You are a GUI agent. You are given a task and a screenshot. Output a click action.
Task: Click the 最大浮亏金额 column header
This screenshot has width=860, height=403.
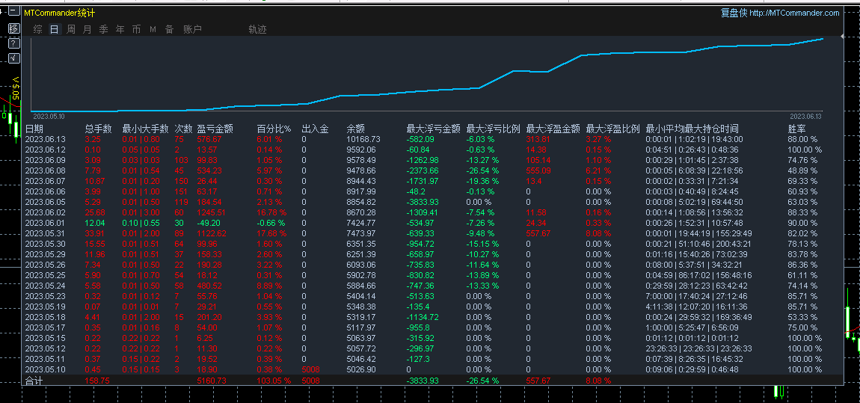[x=433, y=129]
